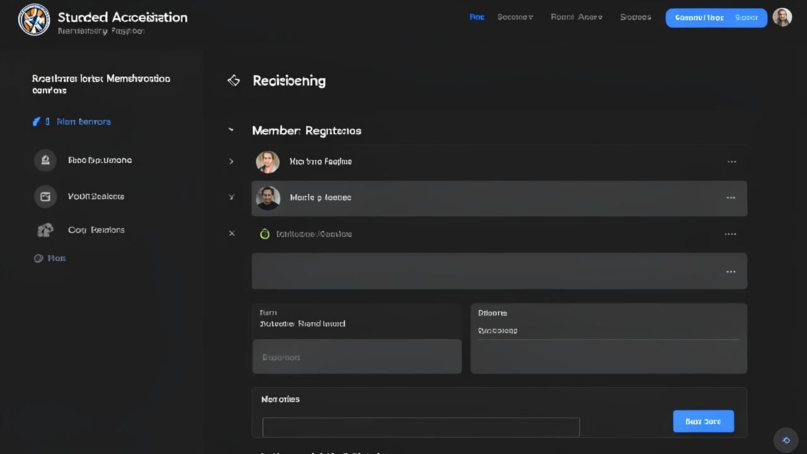This screenshot has width=807, height=454.
Task: Click the Neroties text input box
Action: 421,427
